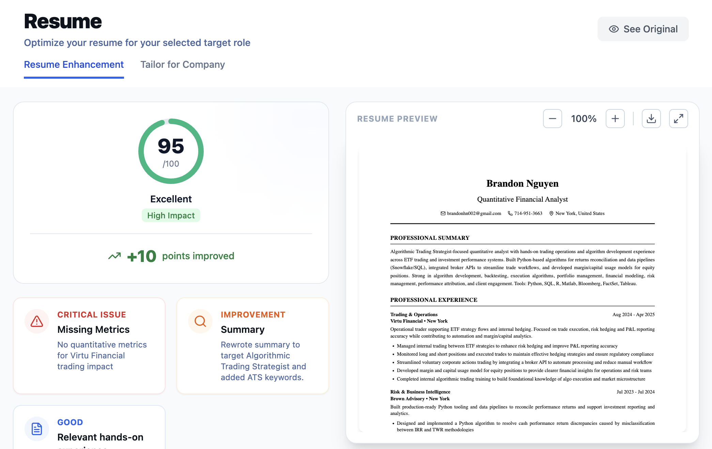Viewport: 712px width, 449px height.
Task: Click the Professional Summary heading
Action: (x=430, y=238)
